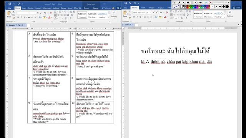Image resolution: width=246 pixels, height=138 pixels.
Task: Click the red X clear drawing icon
Action: click(x=210, y=3)
